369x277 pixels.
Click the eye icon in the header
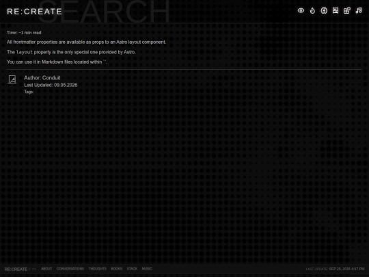pos(301,10)
